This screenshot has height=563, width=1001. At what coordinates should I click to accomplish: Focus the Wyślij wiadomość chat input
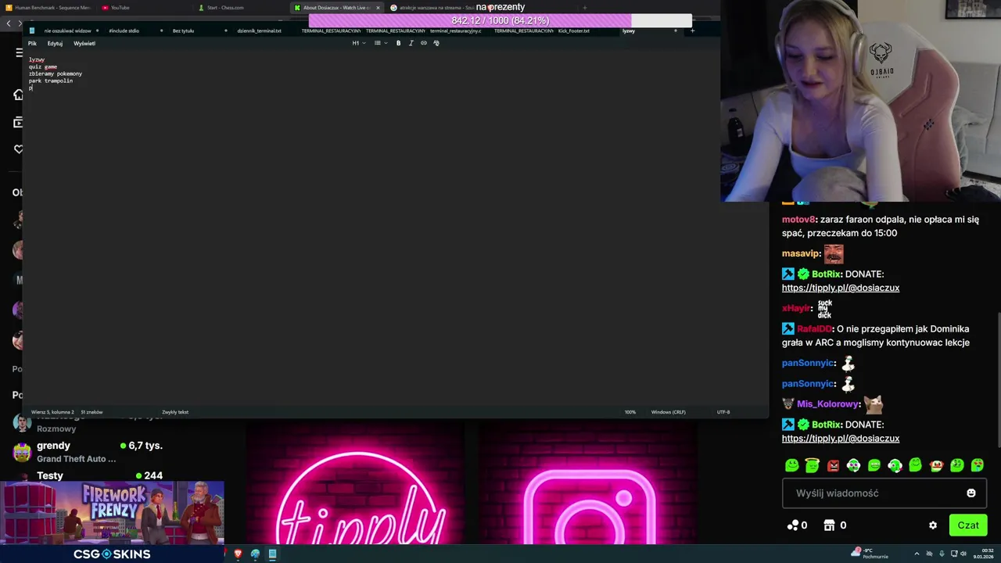[x=884, y=493]
